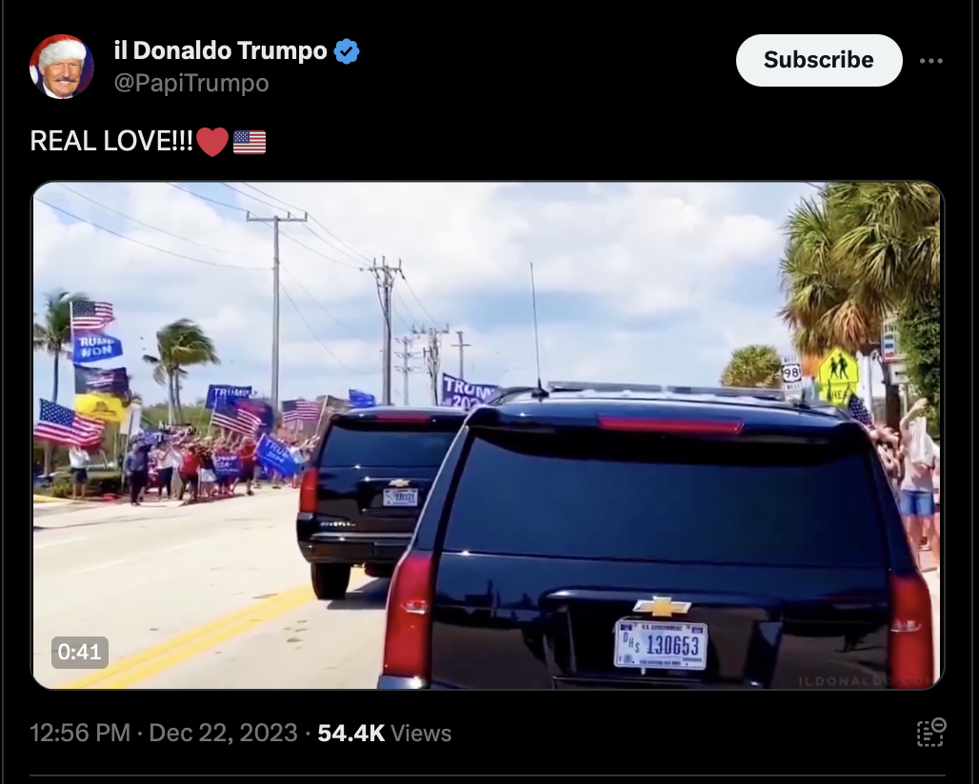Click the Chevrolet logo on the nearest SUV
Image resolution: width=979 pixels, height=784 pixels.
pyautogui.click(x=662, y=606)
